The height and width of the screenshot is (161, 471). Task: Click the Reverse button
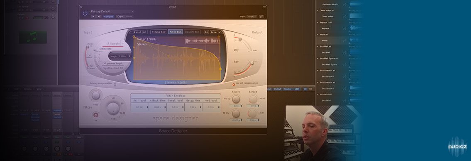[215, 32]
